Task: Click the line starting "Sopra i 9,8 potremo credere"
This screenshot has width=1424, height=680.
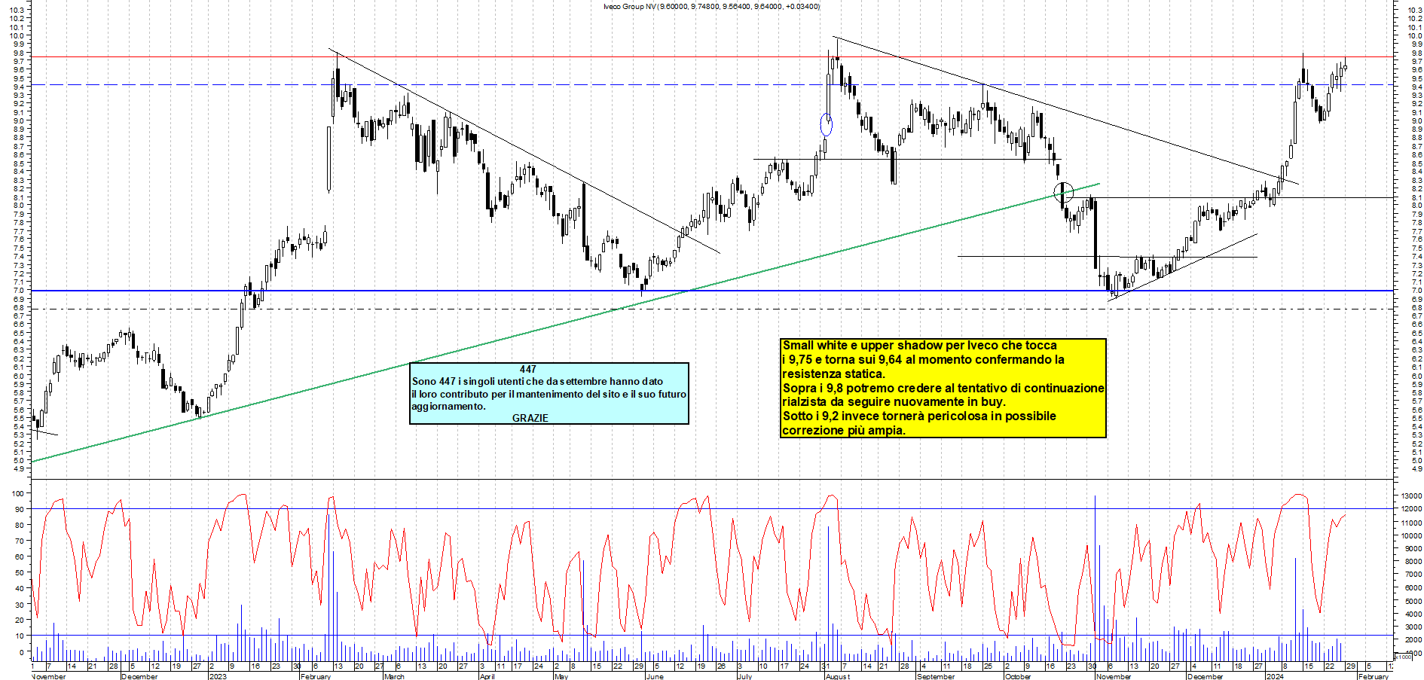Action: [x=943, y=388]
